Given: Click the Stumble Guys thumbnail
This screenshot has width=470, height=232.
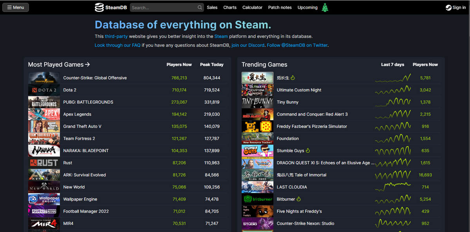Looking at the screenshot, I should point(257,150).
